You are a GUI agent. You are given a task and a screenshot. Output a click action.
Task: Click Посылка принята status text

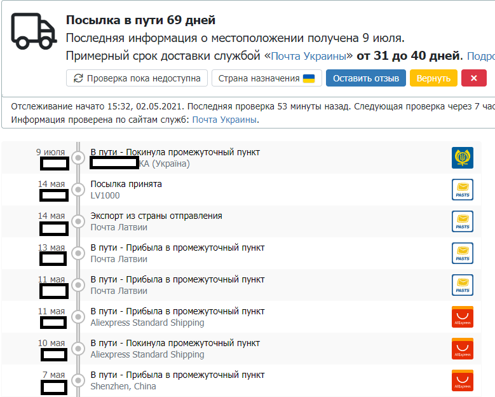tap(126, 184)
